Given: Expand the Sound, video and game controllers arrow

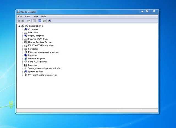Looking at the screenshot, I should (x=23, y=69).
